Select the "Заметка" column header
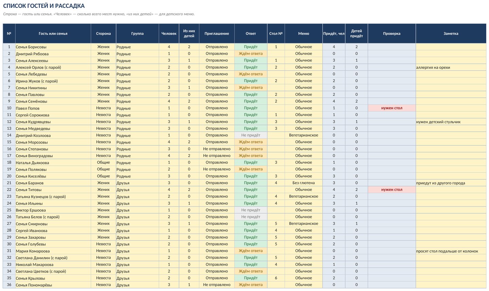The width and height of the screenshot is (489, 291). point(451,33)
